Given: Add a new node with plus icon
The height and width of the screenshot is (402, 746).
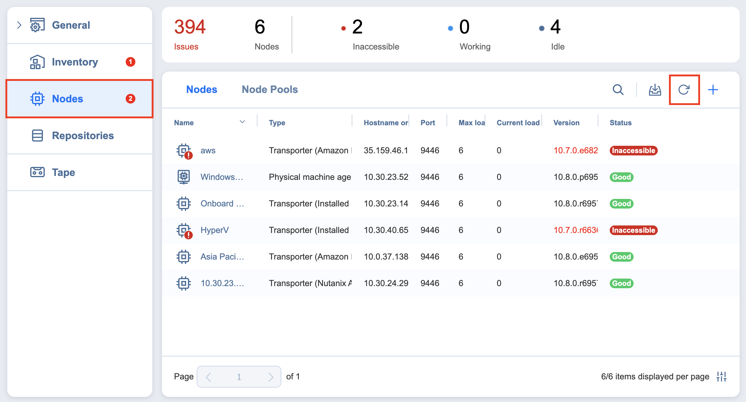Looking at the screenshot, I should tap(713, 90).
